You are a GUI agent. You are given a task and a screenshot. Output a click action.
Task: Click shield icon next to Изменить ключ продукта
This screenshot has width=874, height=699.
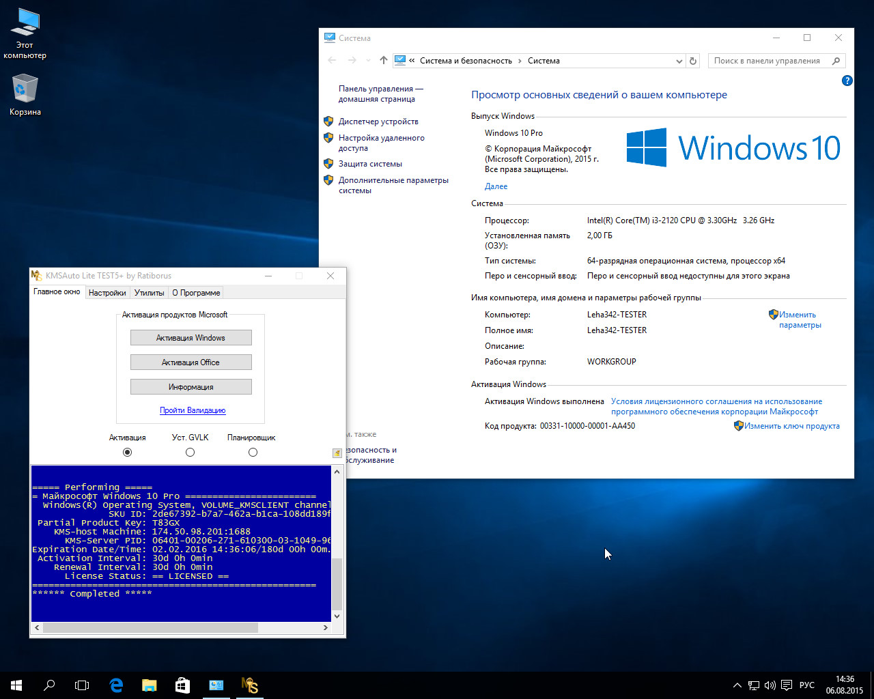738,426
